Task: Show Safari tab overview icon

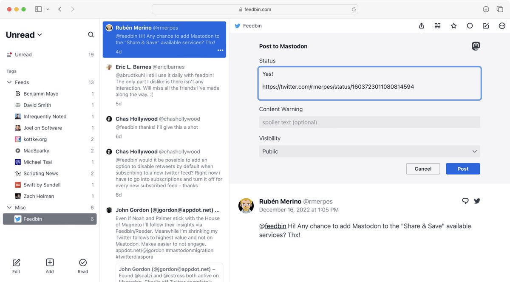Action: click(500, 9)
